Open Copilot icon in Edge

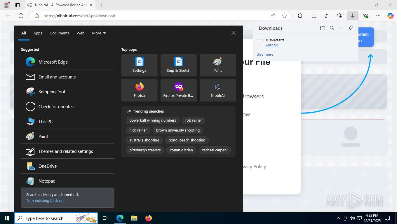click(391, 16)
